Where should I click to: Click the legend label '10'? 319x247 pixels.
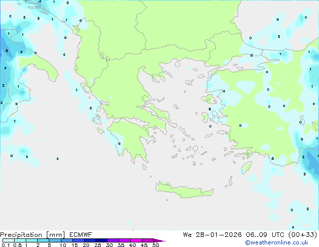pos(63,245)
